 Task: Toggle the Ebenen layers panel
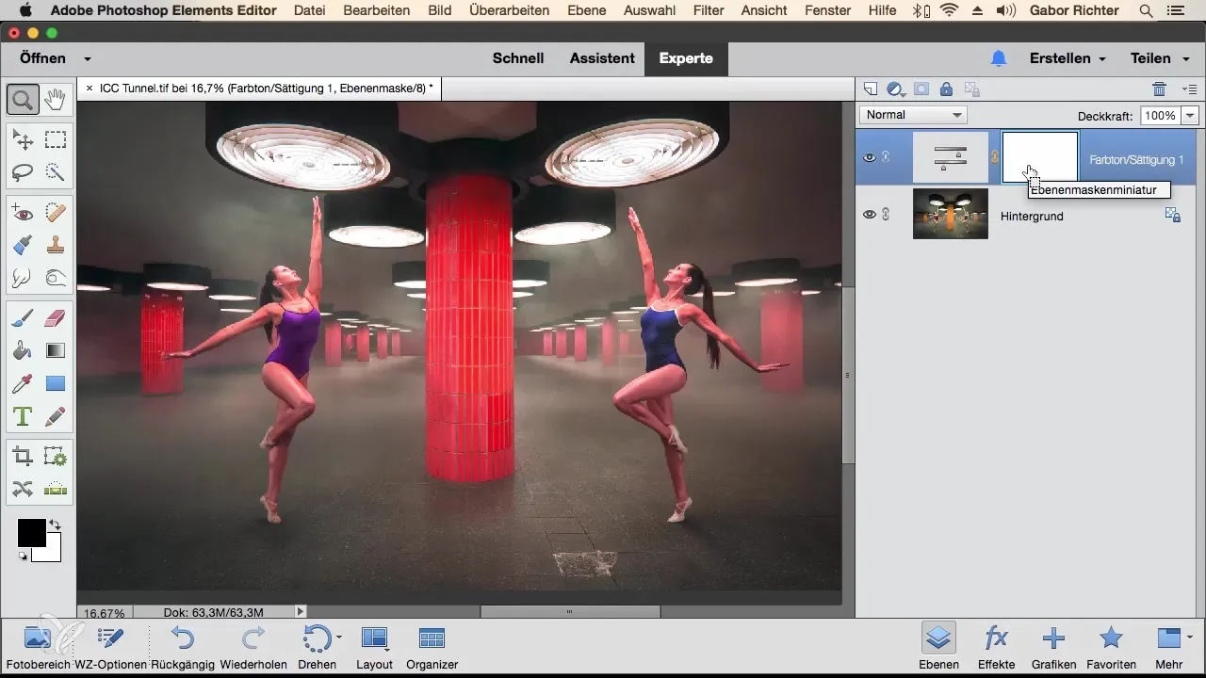(937, 647)
